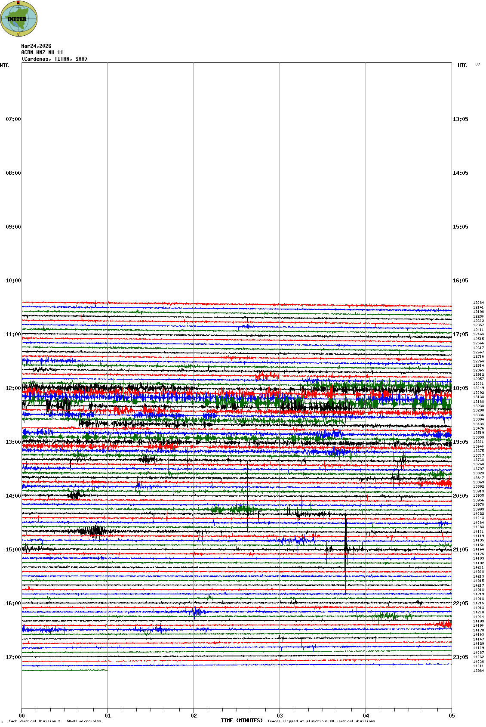Click the TIME (MINUTES) axis title

242,721
